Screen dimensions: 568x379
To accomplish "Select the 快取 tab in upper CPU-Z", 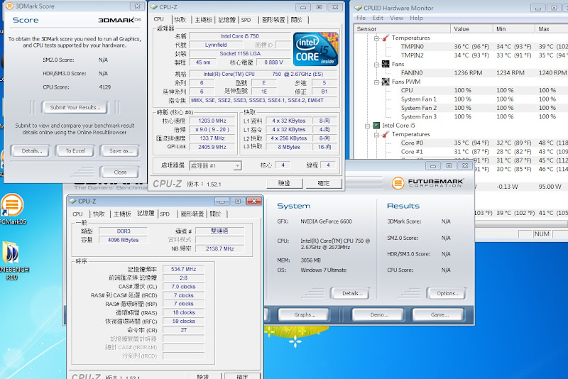I will pyautogui.click(x=180, y=20).
